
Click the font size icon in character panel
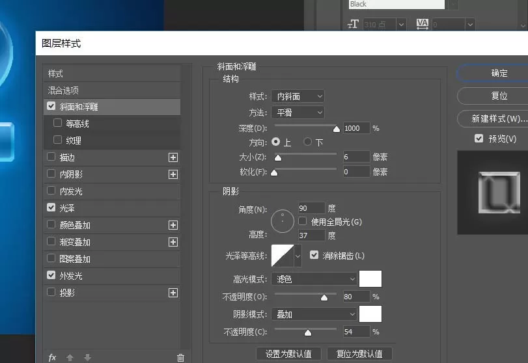point(353,24)
